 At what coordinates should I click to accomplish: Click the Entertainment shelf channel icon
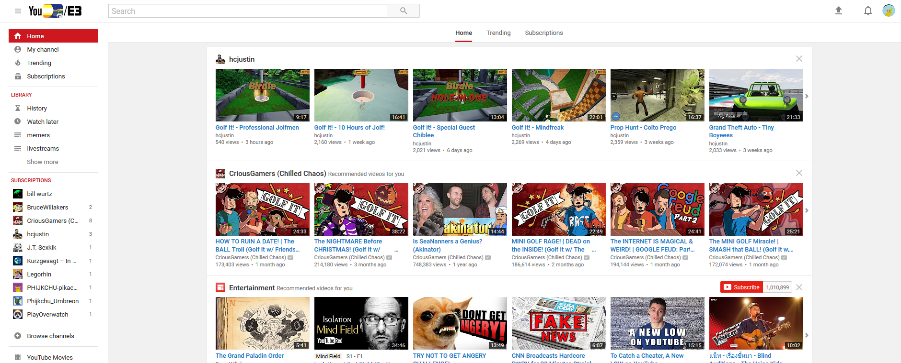pos(220,287)
